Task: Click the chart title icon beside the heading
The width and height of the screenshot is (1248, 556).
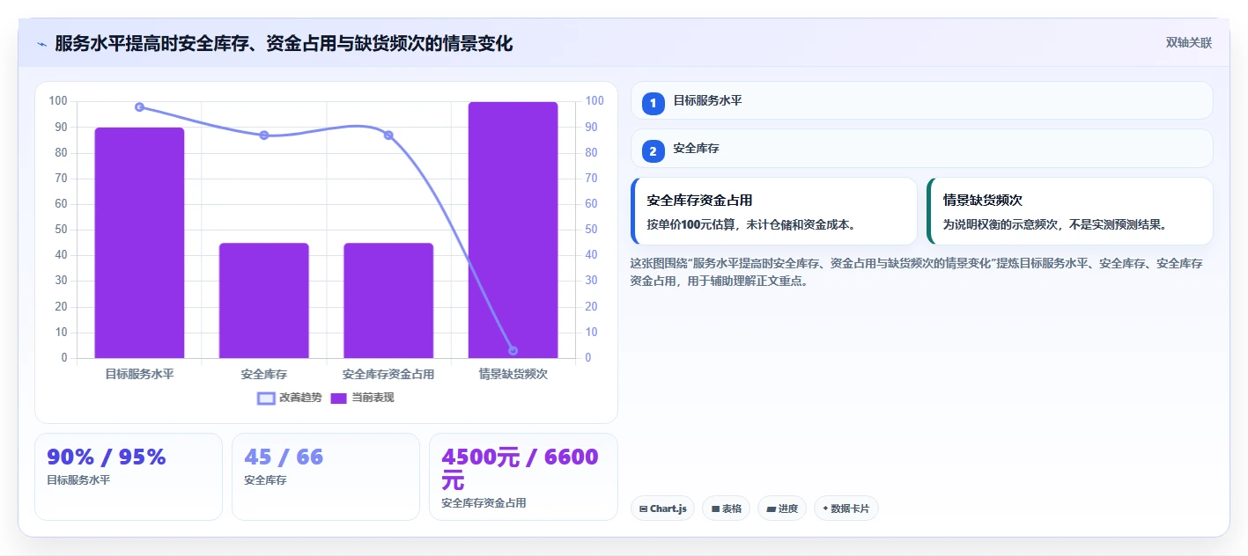Action: [x=41, y=44]
